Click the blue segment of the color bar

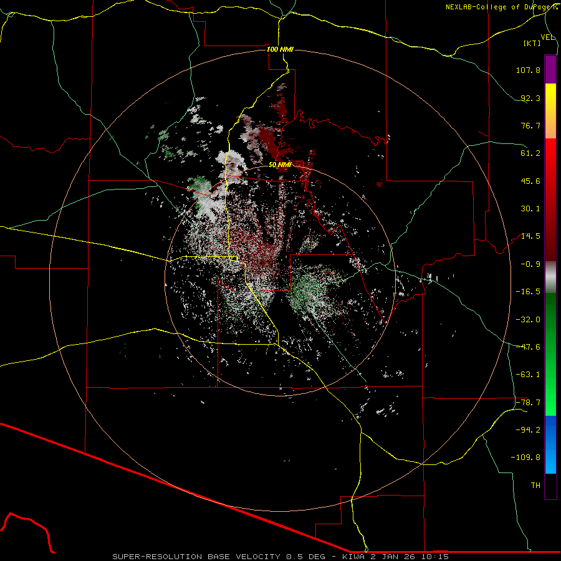click(550, 444)
